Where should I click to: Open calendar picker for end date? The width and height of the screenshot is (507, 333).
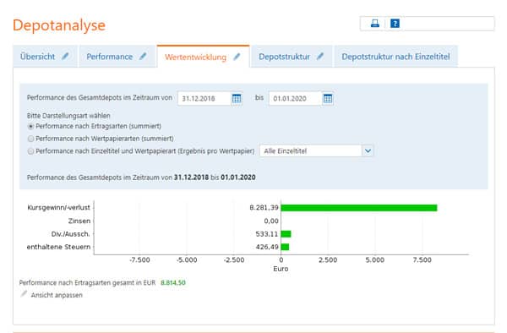click(328, 98)
